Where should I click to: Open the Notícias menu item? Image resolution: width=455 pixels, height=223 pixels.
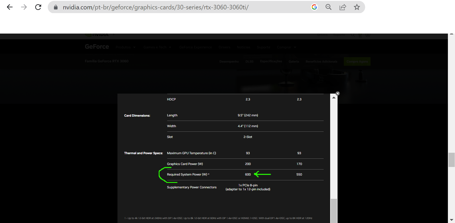243,47
